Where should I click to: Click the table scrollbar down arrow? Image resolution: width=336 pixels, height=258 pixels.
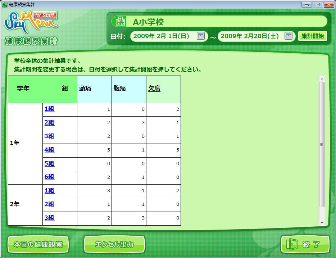tap(322, 223)
